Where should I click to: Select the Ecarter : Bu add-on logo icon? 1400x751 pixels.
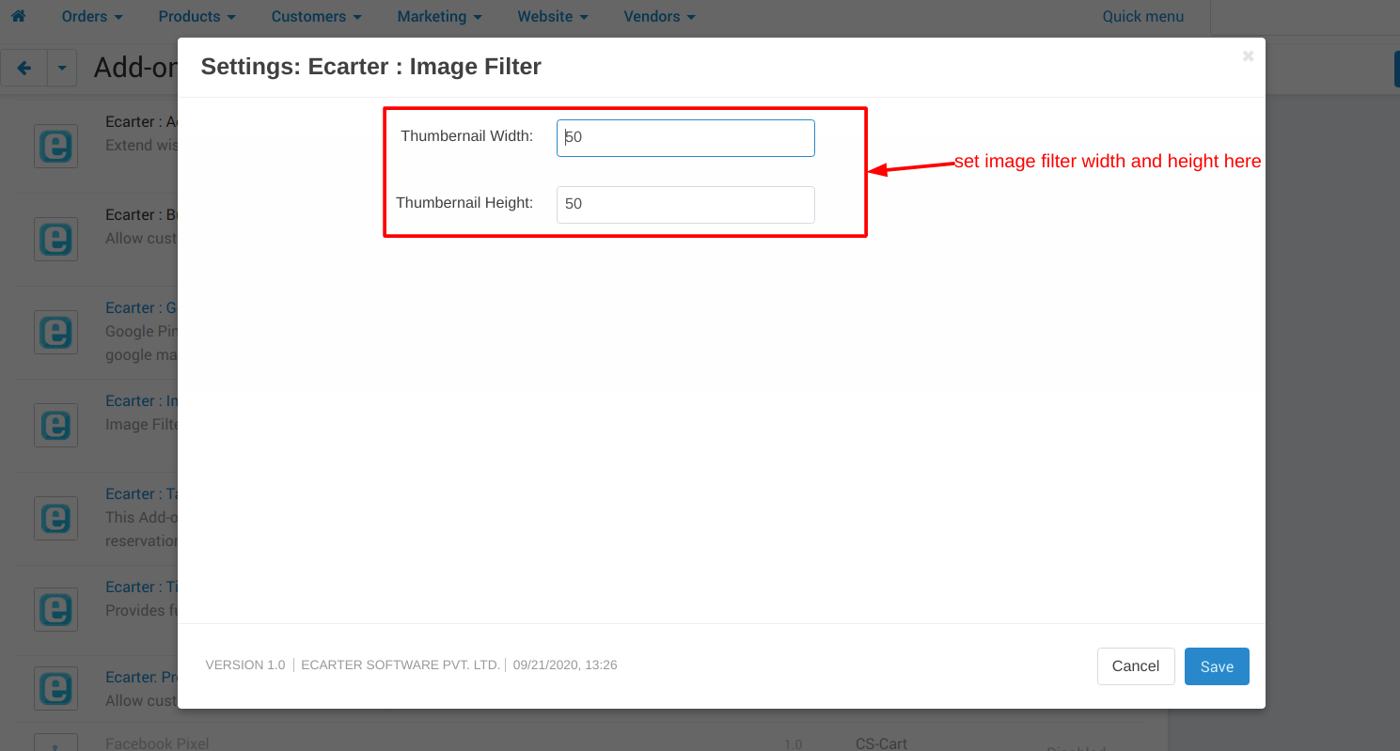click(55, 239)
